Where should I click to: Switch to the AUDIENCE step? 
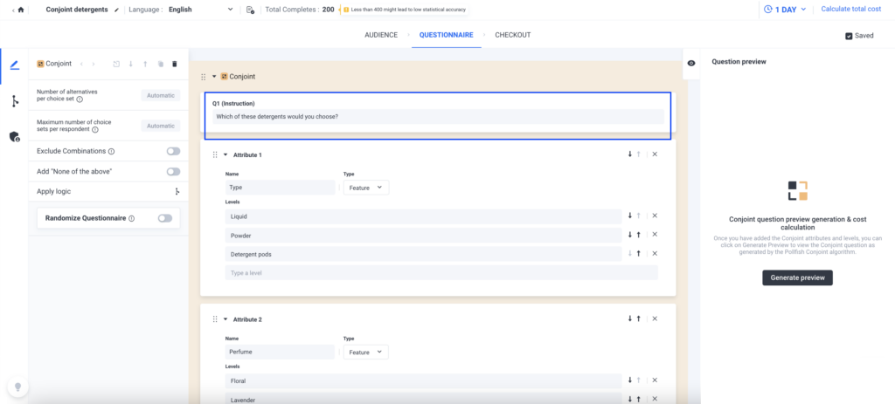point(381,35)
